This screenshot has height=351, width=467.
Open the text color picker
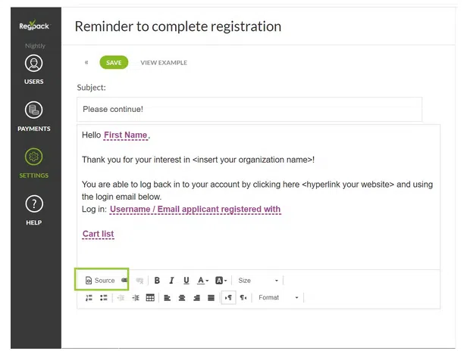click(202, 281)
